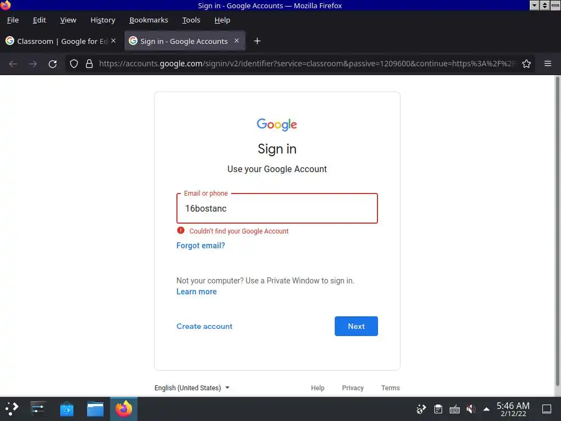This screenshot has height=421, width=561.
Task: Expand hidden system tray icons arrow
Action: coord(486,409)
